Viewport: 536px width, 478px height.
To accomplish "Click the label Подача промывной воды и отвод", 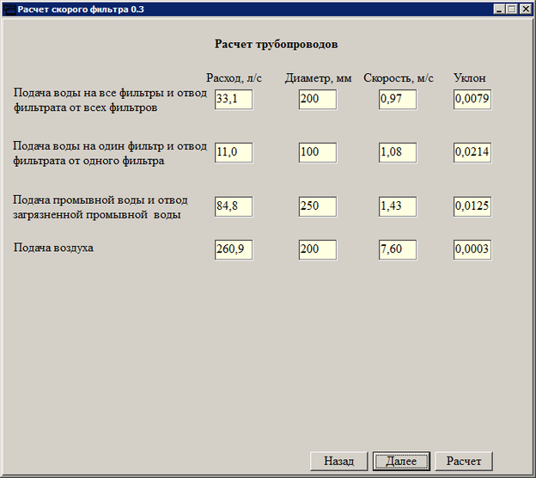I will pyautogui.click(x=100, y=207).
